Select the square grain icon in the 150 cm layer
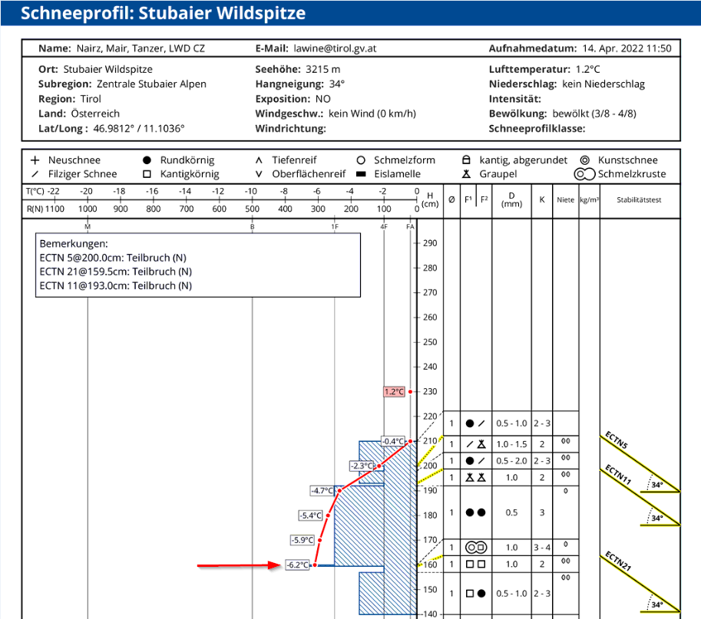This screenshot has width=701, height=619. [469, 594]
